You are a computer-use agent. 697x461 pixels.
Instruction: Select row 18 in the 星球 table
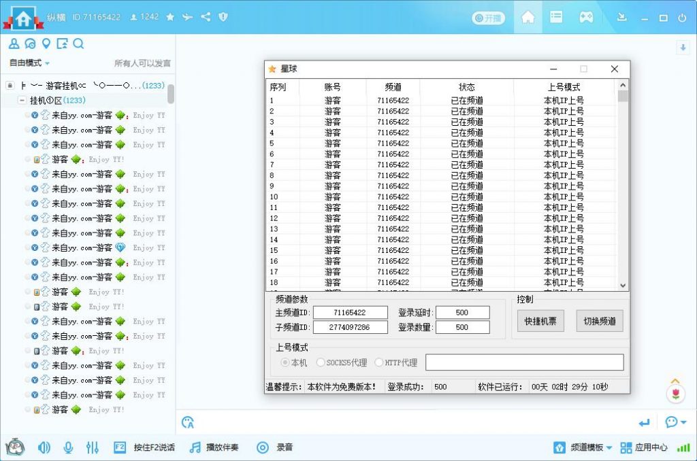click(441, 282)
